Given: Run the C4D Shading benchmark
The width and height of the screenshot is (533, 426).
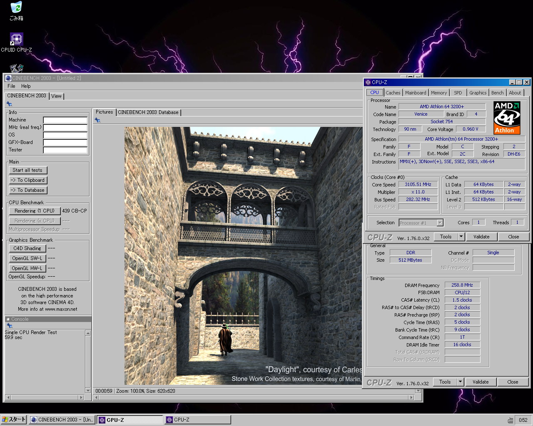Looking at the screenshot, I should (x=27, y=248).
